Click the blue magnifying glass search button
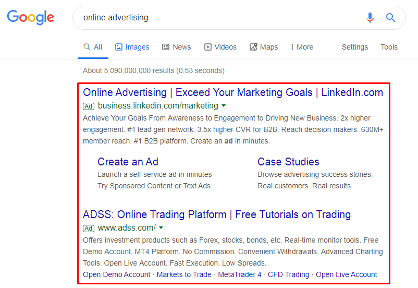Image resolution: width=418 pixels, height=288 pixels. click(390, 18)
